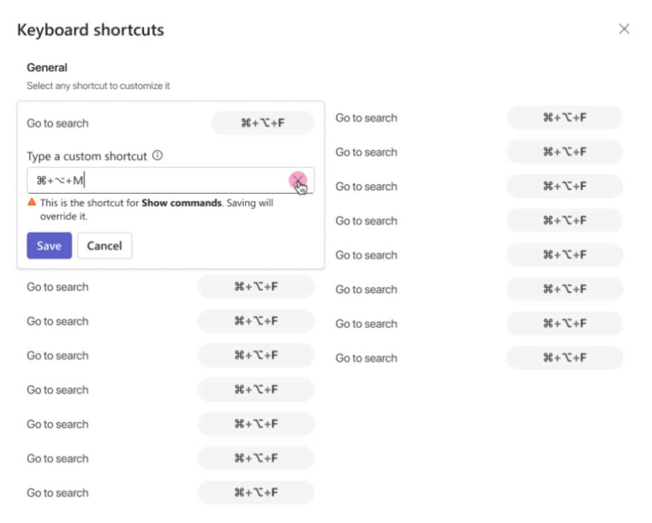The width and height of the screenshot is (652, 523).
Task: Click the General section heading
Action: (47, 67)
